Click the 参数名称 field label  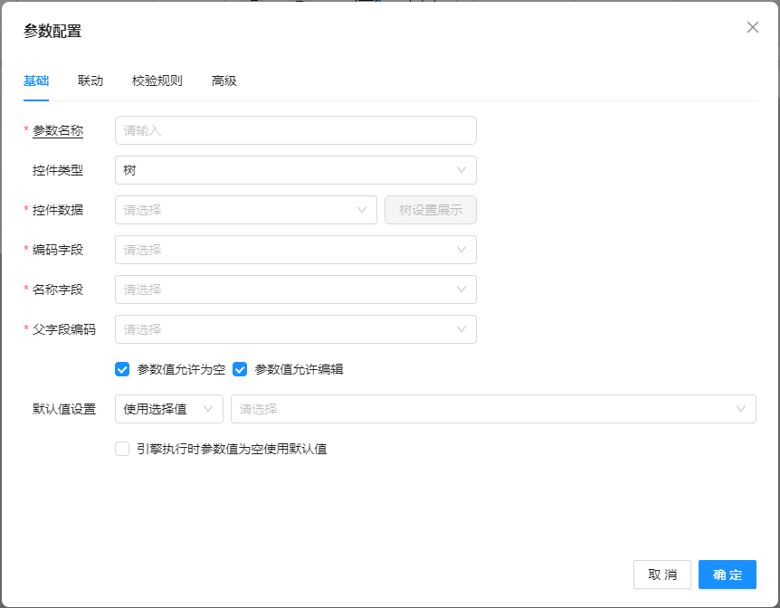pos(58,130)
